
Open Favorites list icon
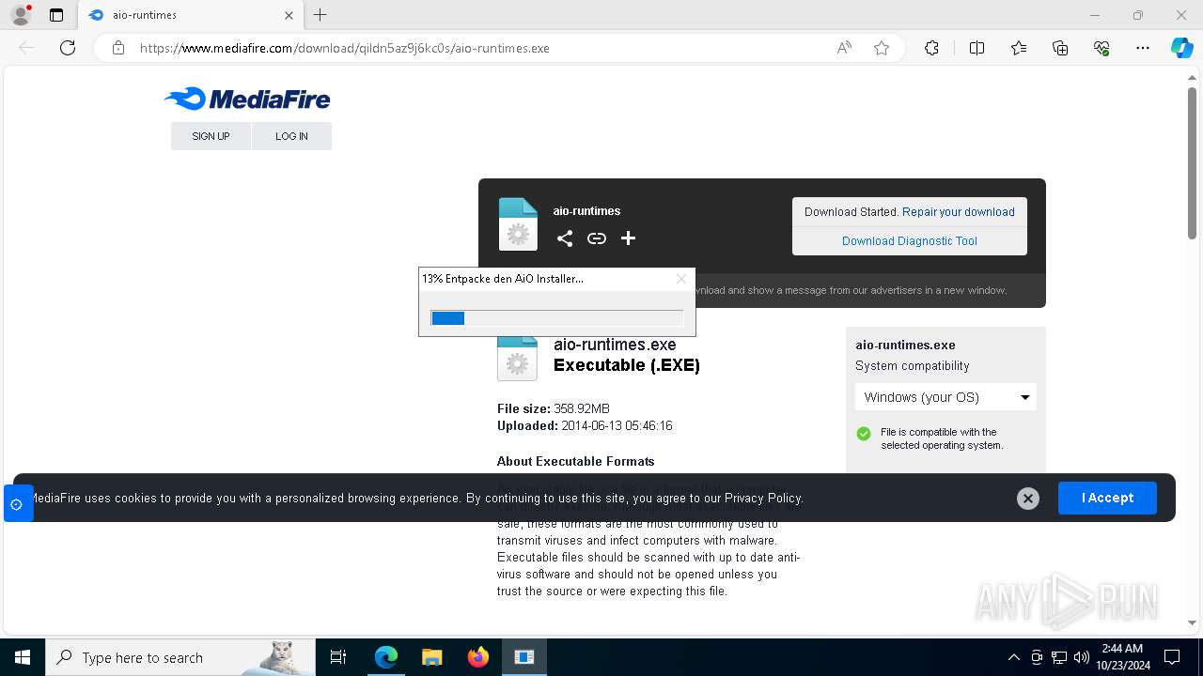click(1019, 48)
